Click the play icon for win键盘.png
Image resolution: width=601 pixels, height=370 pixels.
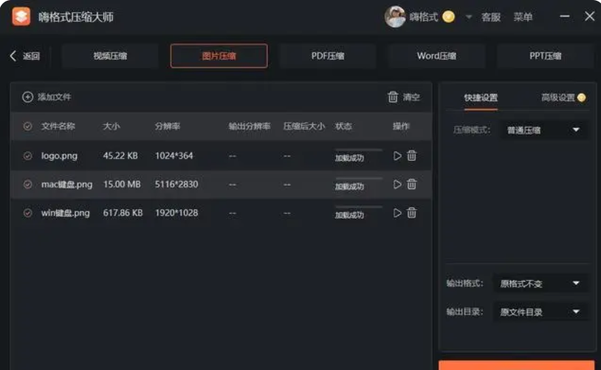coord(397,213)
